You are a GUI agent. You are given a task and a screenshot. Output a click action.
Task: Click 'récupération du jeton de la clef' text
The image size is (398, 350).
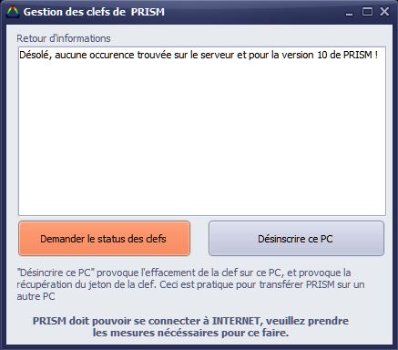[86, 284]
